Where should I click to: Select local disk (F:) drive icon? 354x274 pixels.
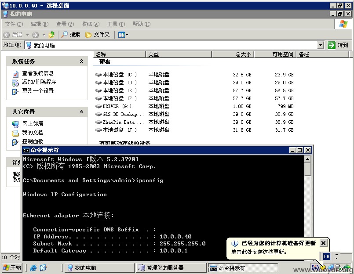pos(98,98)
